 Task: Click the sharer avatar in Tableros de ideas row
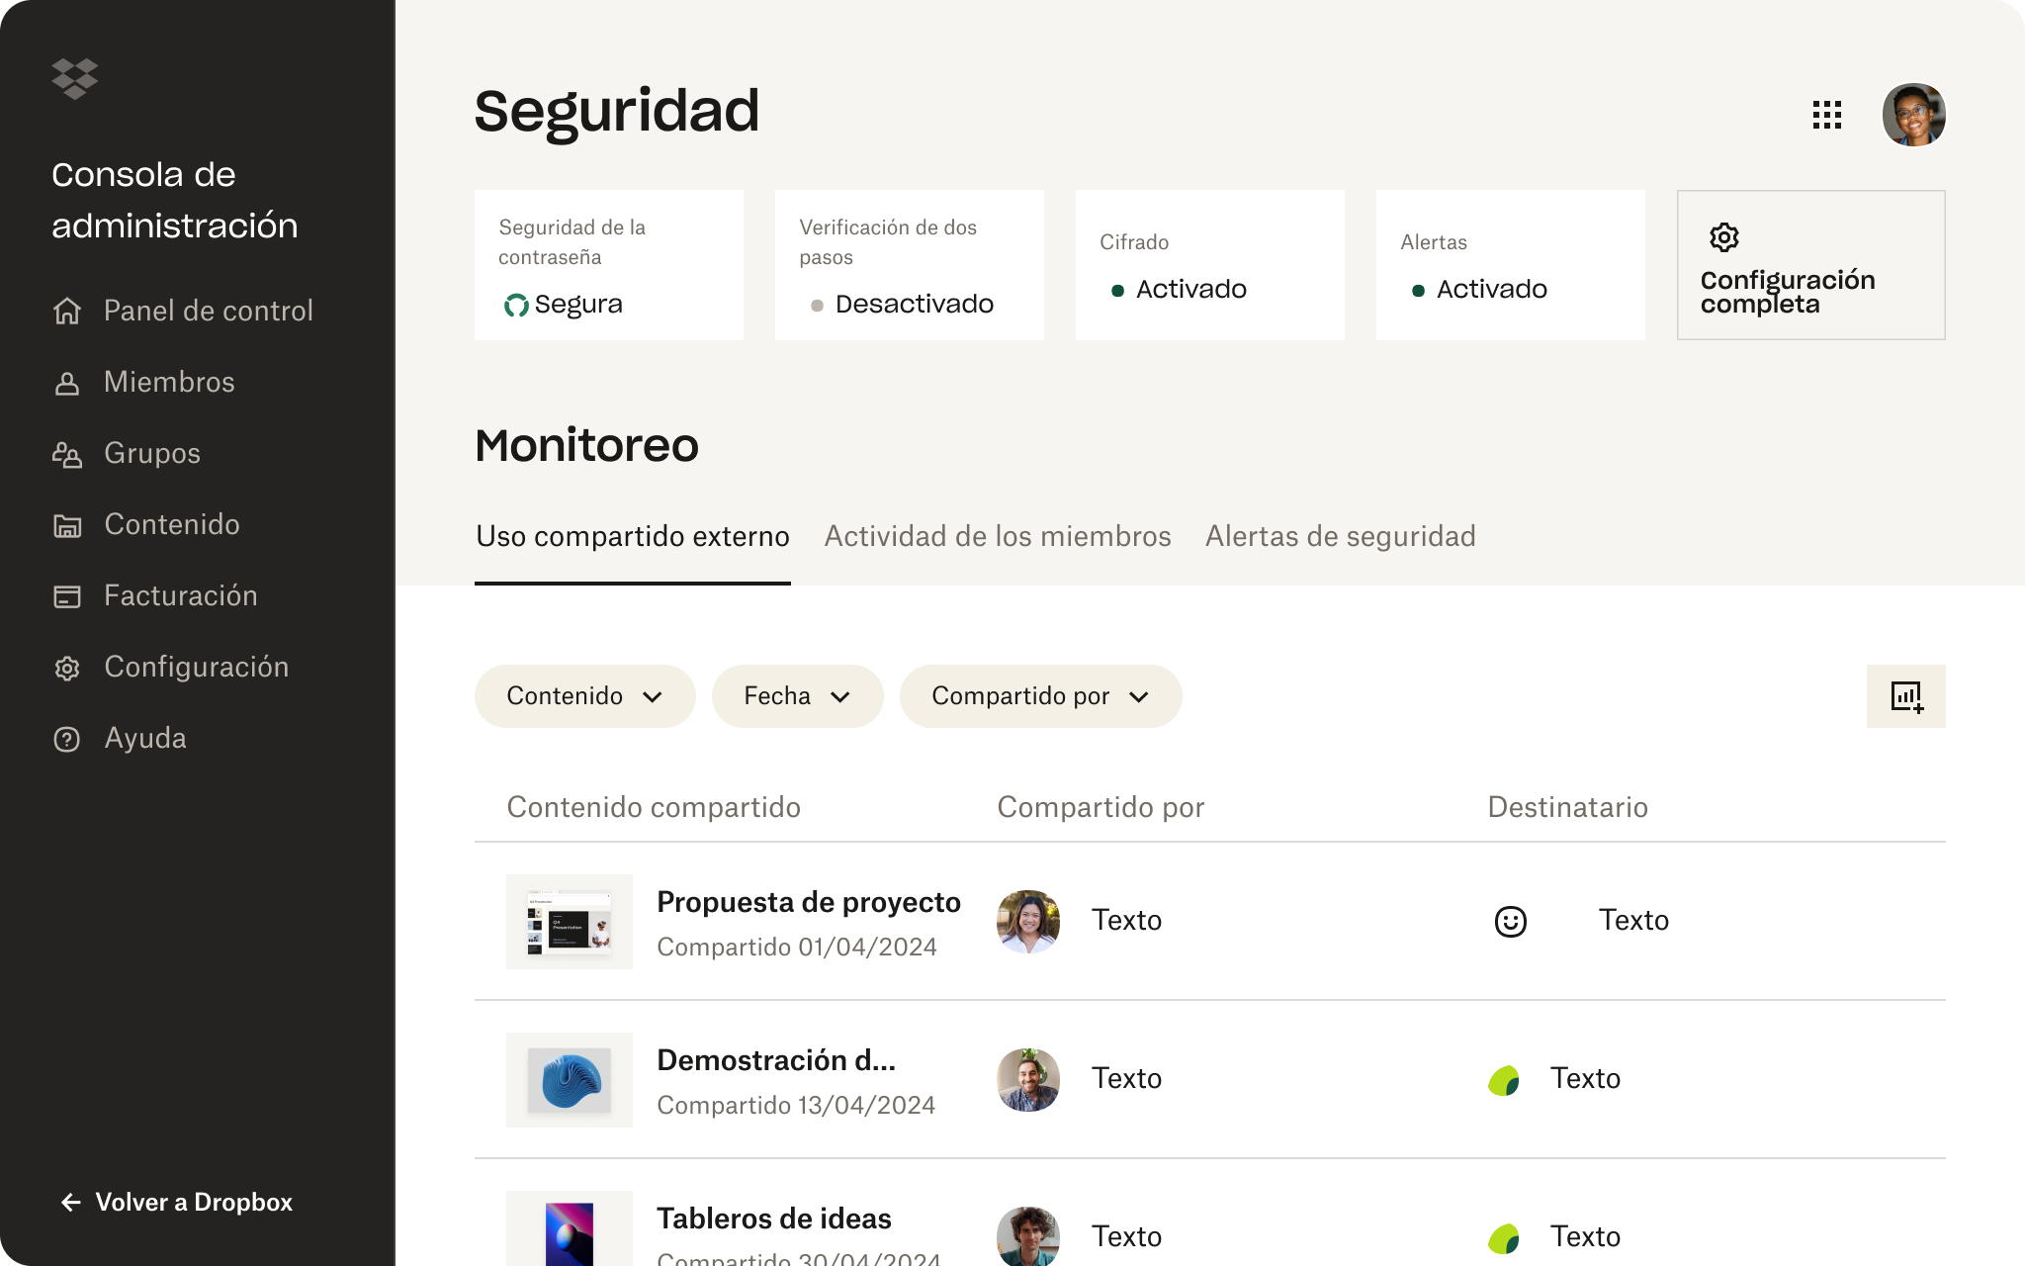click(x=1028, y=1235)
